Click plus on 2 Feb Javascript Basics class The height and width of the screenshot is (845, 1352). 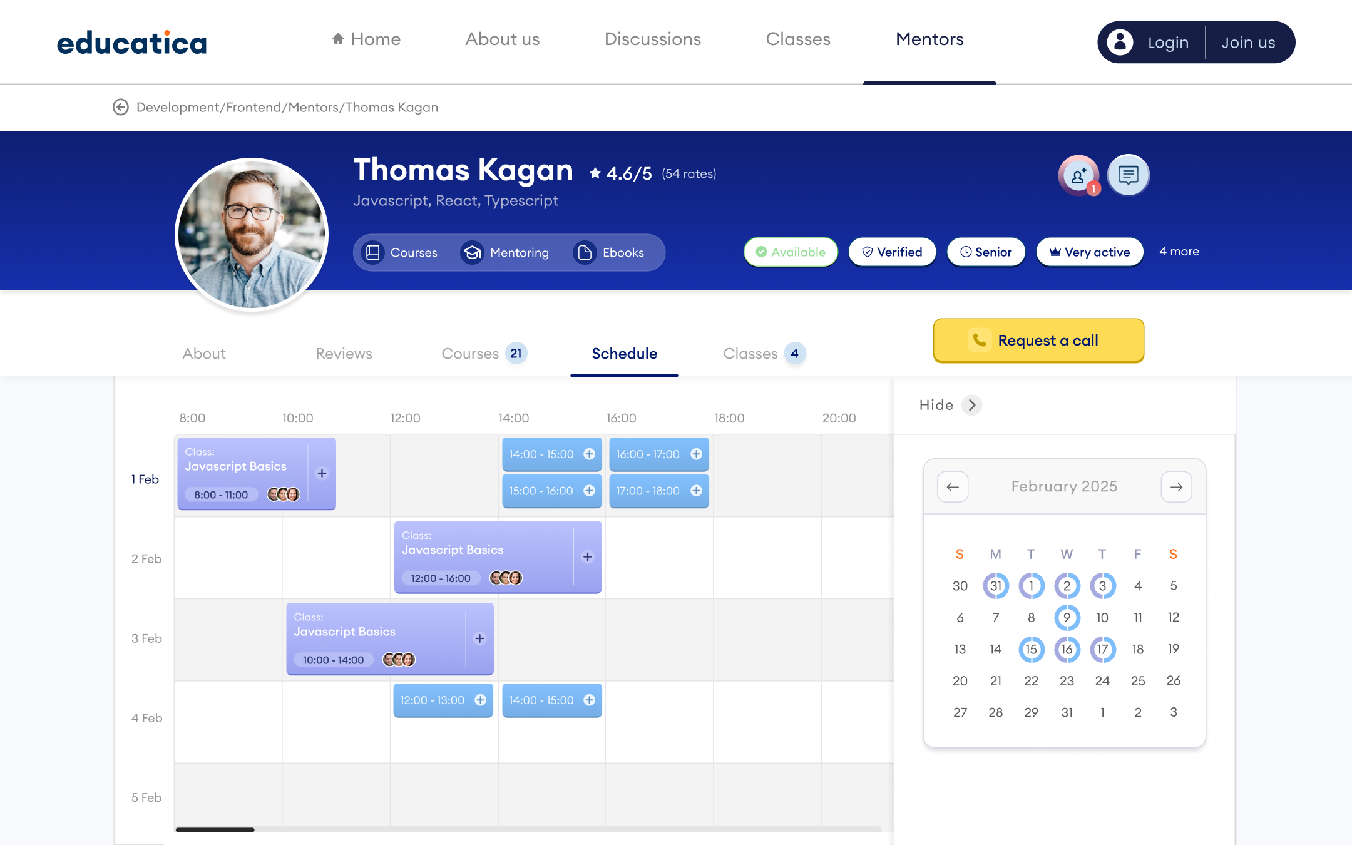click(x=588, y=556)
